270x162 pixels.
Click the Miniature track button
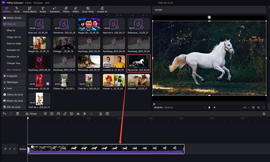(x=23, y=149)
